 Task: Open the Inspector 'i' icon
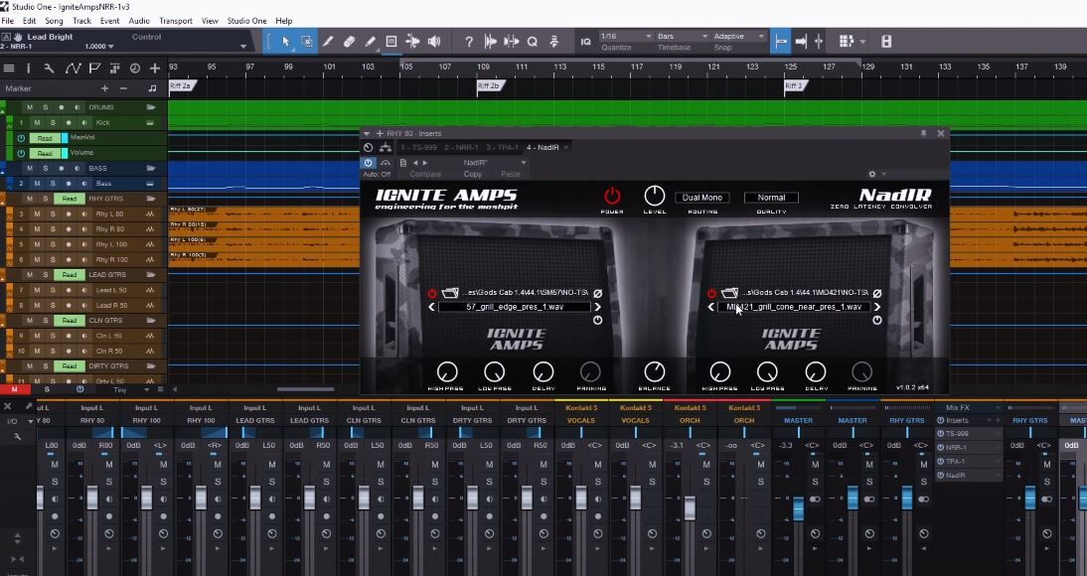click(x=29, y=68)
